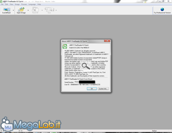Open the View menu
Viewport: 172px width, 133px height.
click(11, 4)
